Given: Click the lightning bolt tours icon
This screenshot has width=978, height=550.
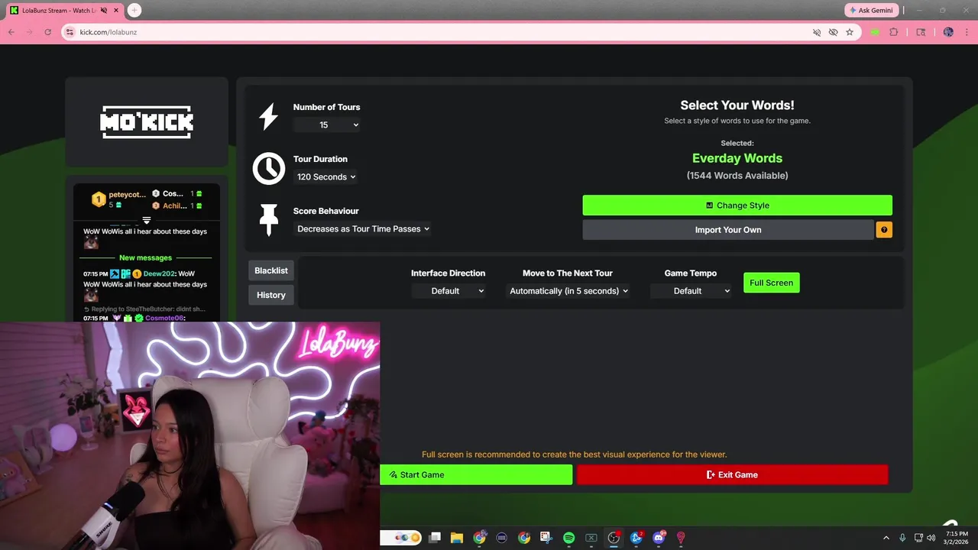Looking at the screenshot, I should point(268,117).
